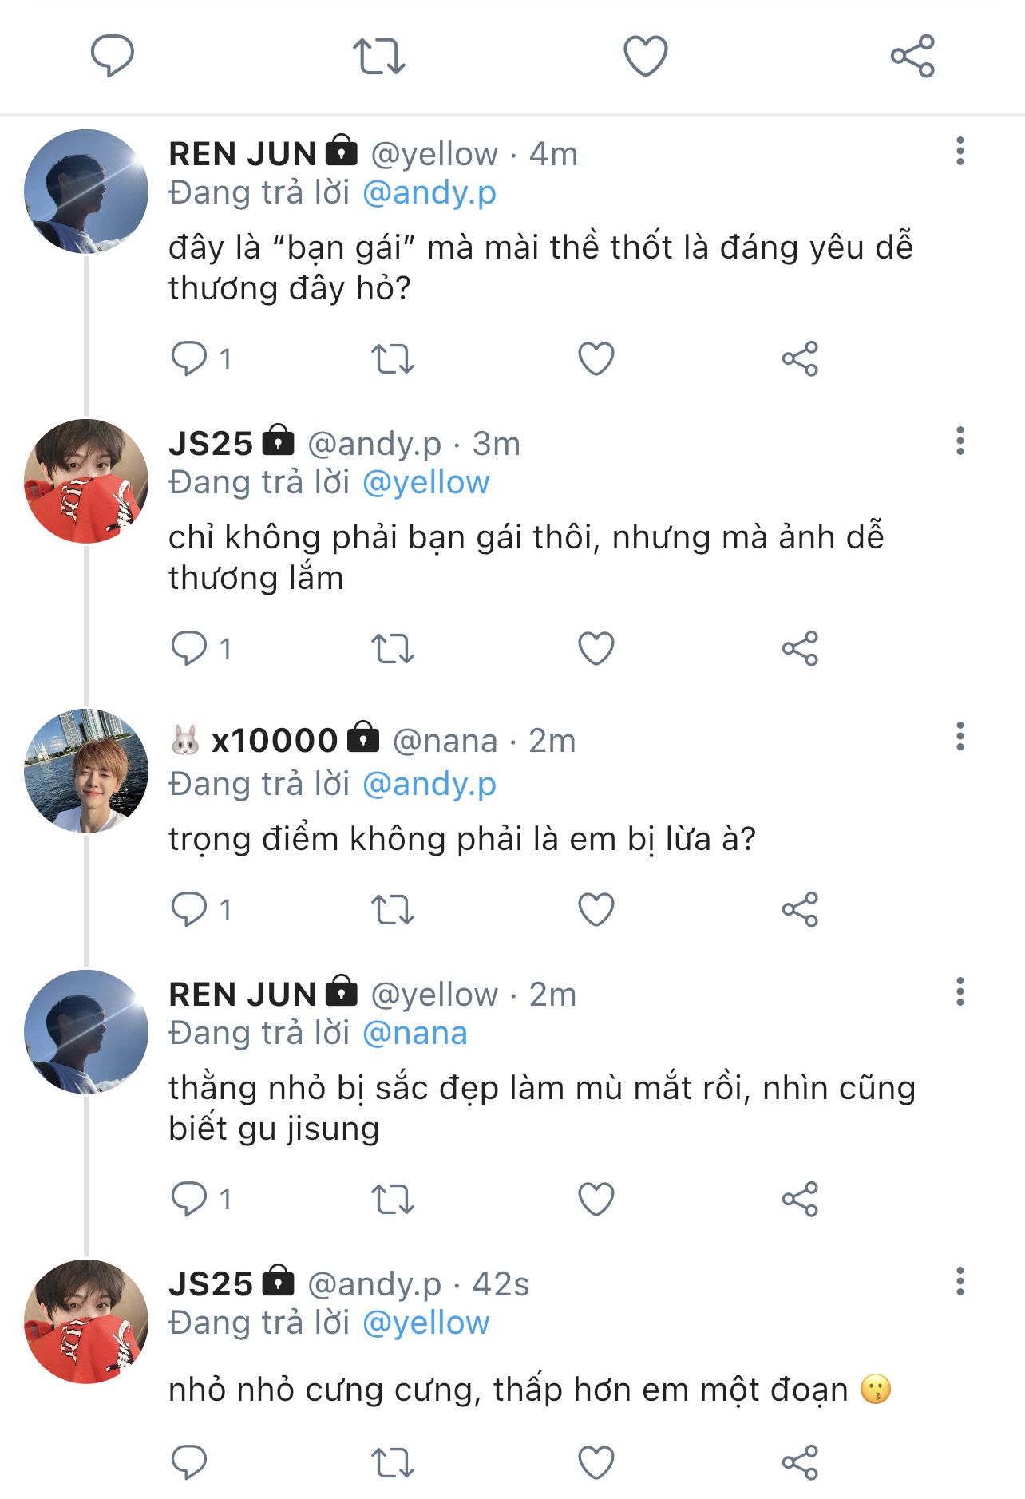Open more options on JS25's 3m tweet
The width and height of the screenshot is (1025, 1499).
[x=960, y=441]
